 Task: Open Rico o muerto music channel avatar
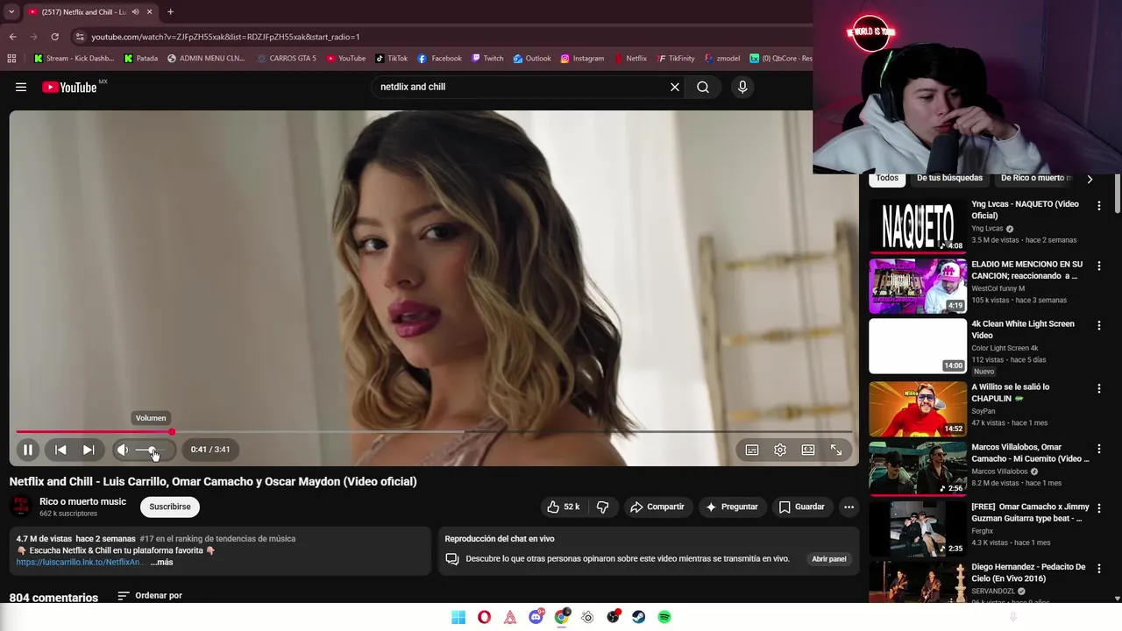click(21, 507)
